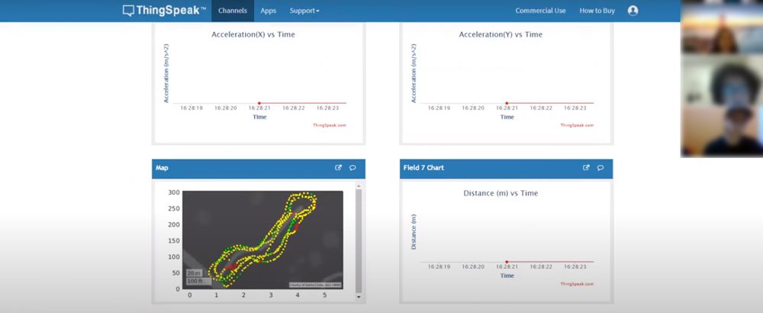Click the ThingSpeak logo
Screen dimensions: 763x313
164,11
